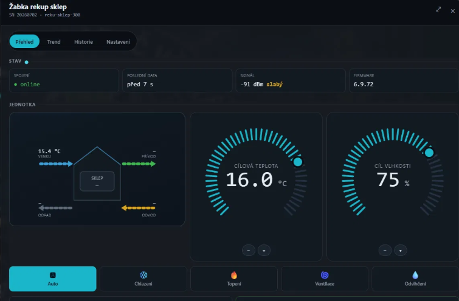Viewport: 459px width, 301px height.
Task: Click the flame icon for Topení
Action: [x=234, y=275]
